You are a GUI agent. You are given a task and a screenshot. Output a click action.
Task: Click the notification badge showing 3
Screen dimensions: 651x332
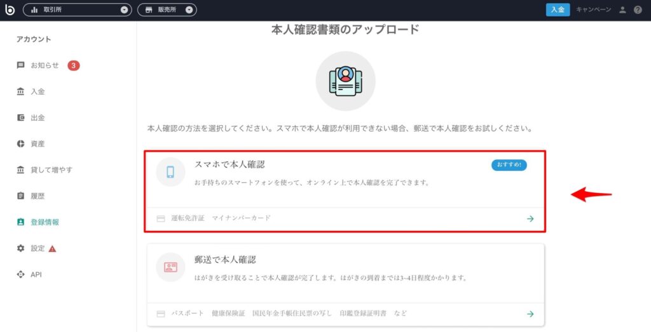coord(74,65)
